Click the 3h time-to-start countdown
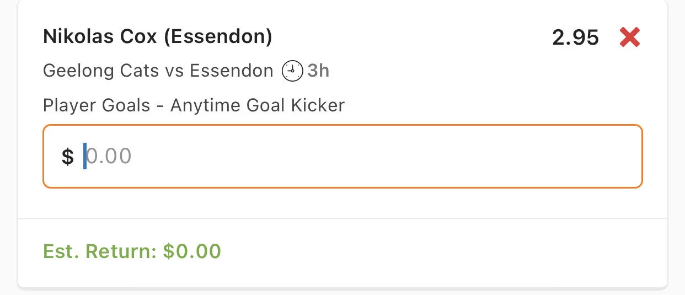Image resolution: width=685 pixels, height=295 pixels. [x=318, y=71]
